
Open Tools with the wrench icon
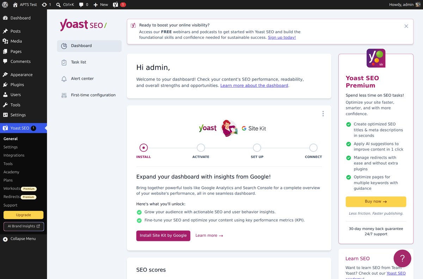coord(23,105)
